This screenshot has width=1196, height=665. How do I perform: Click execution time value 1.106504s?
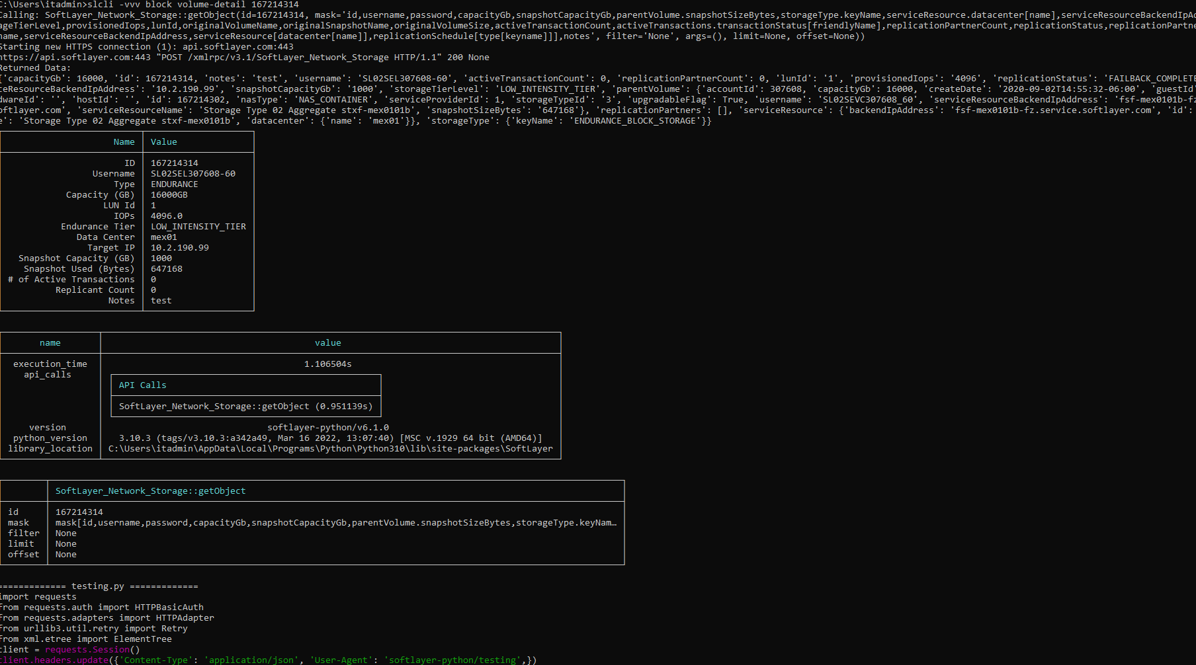[x=328, y=364]
